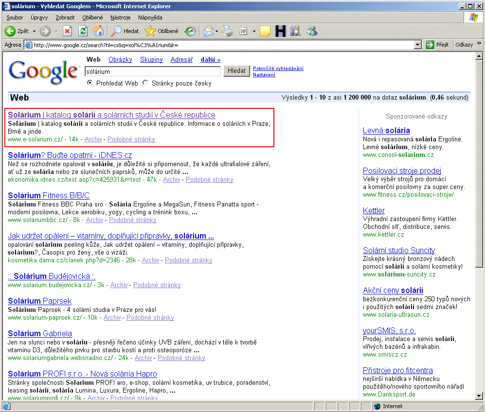Click the Print icon in toolbar
485x412 pixels.
[x=228, y=31]
